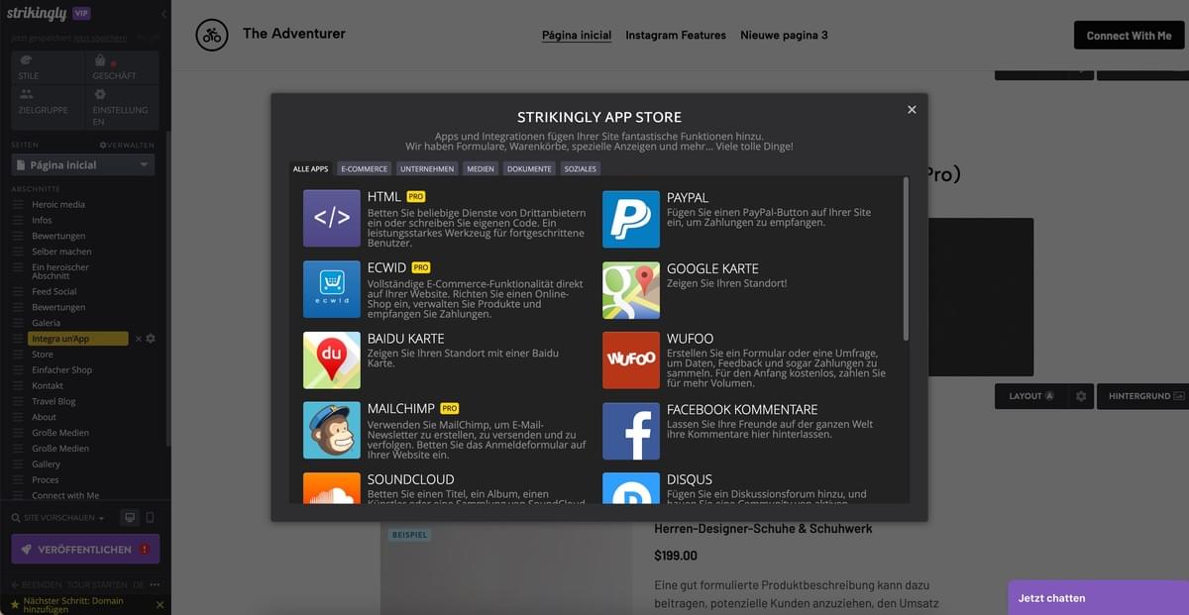Select the Infos section in sidebar
The height and width of the screenshot is (615, 1189).
pyautogui.click(x=42, y=220)
